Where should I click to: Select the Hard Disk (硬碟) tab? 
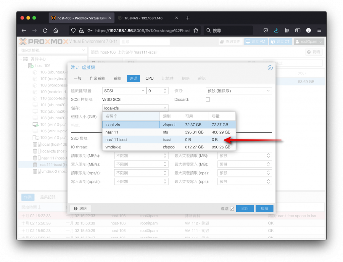(x=133, y=78)
